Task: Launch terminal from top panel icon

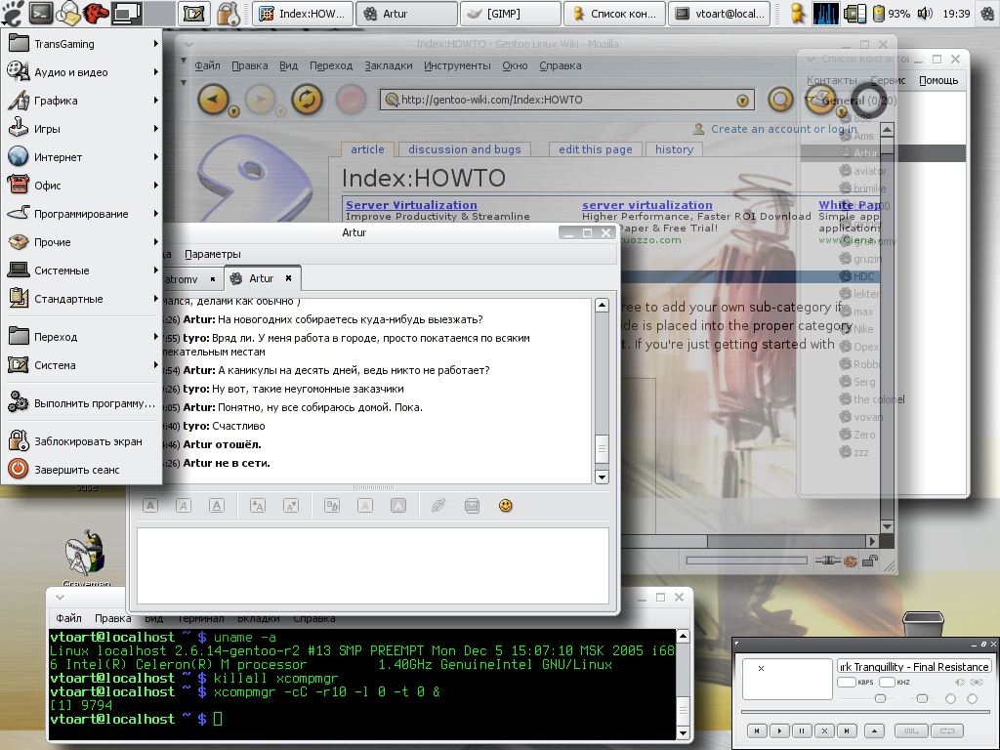Action: pos(41,13)
